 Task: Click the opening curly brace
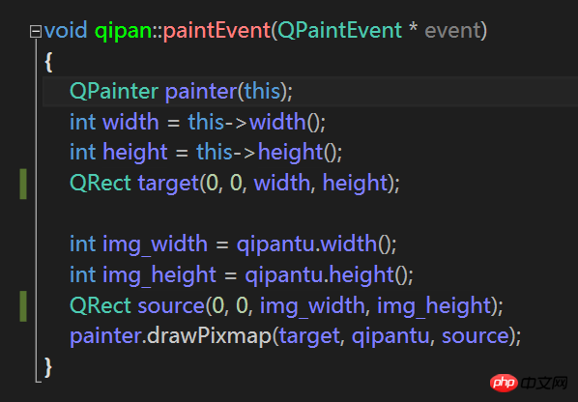click(48, 62)
